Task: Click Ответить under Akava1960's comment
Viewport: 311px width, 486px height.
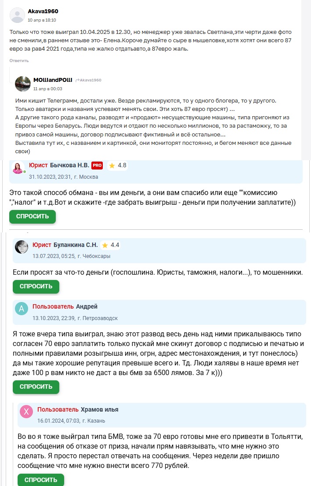Action: tap(19, 61)
